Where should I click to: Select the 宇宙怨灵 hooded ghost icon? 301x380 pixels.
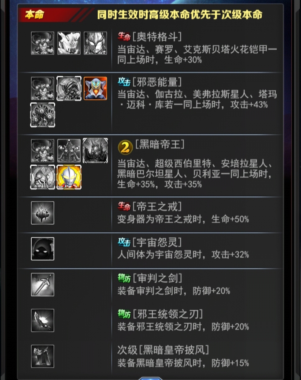43,249
